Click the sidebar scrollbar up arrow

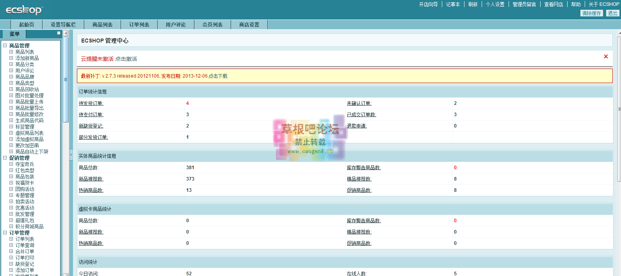point(66,34)
